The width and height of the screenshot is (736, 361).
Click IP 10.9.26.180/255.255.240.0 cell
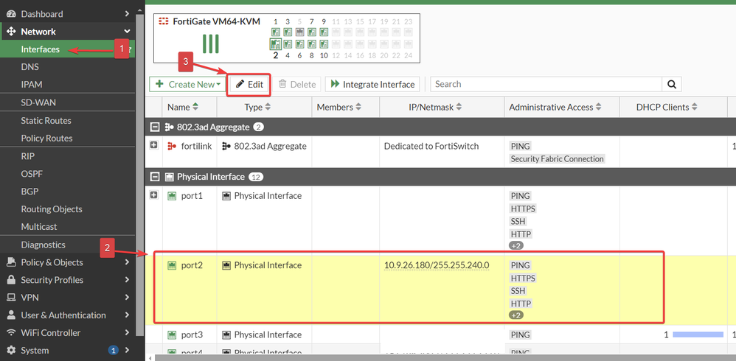(x=437, y=265)
